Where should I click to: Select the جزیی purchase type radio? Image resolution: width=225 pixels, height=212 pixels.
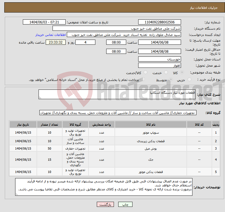(x=189, y=79)
